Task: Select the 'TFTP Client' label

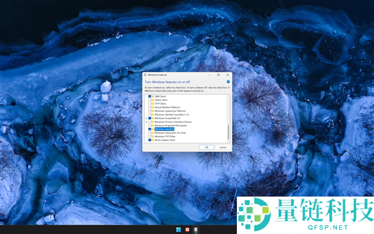Action: coord(160,104)
